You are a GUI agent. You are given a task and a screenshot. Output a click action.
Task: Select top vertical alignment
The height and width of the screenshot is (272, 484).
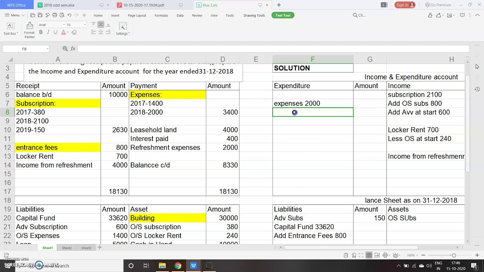93,25
